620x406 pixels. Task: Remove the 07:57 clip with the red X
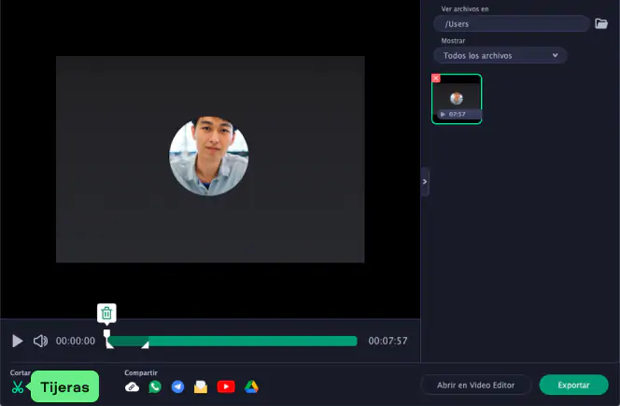click(x=436, y=77)
